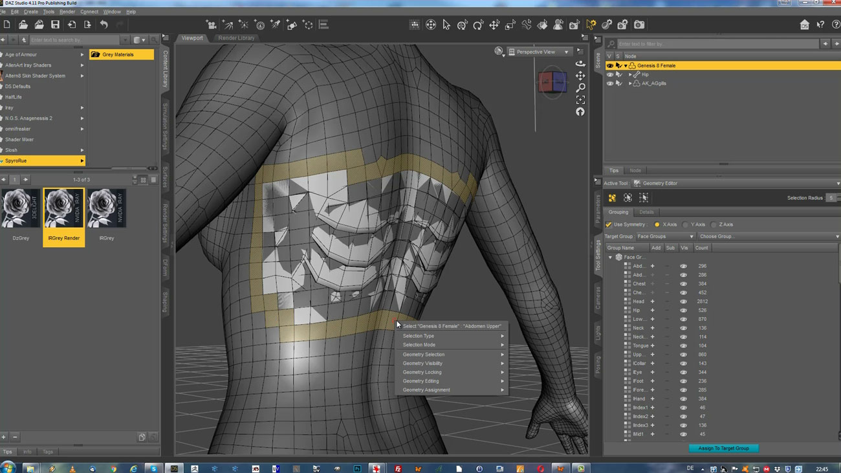Select the Node Selection arrow tool
Screen dimensions: 841x473
[446, 25]
